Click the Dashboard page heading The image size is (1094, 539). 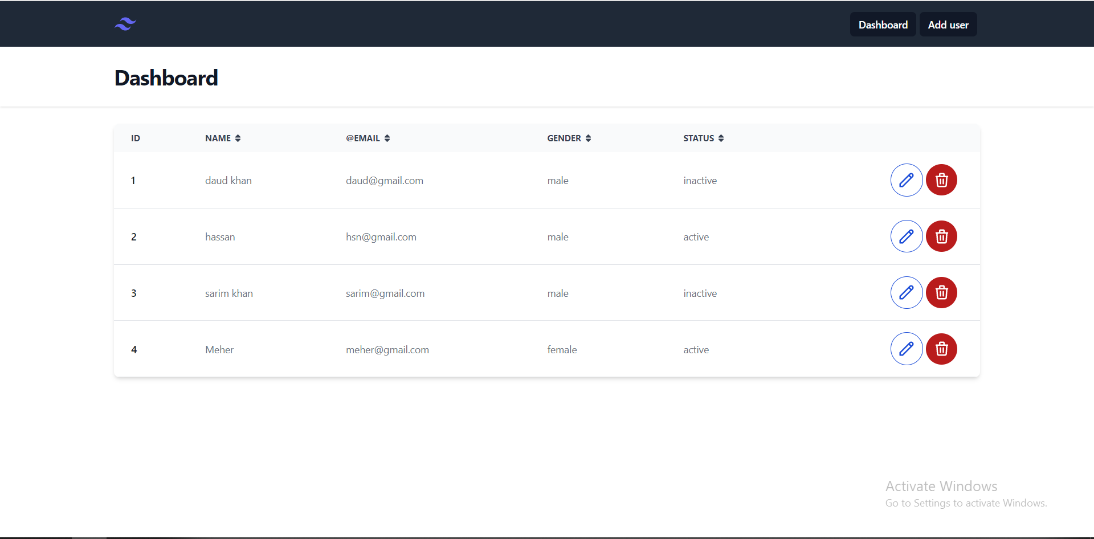166,77
